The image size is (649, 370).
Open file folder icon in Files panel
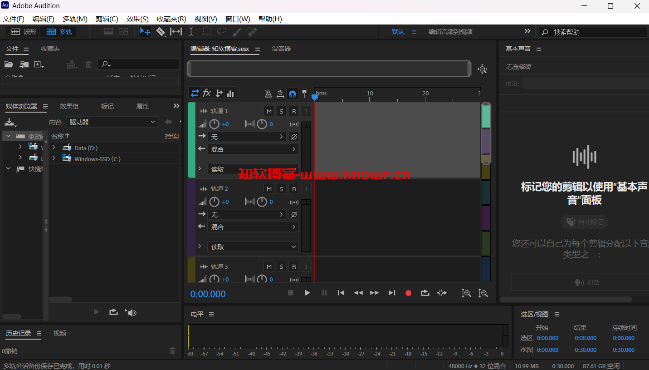point(9,64)
